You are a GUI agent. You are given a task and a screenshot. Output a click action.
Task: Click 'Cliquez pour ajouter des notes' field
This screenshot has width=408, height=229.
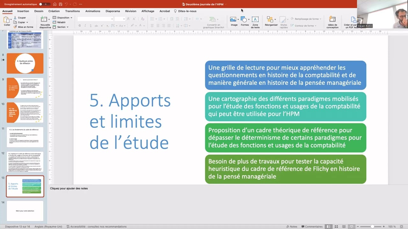[x=69, y=188]
